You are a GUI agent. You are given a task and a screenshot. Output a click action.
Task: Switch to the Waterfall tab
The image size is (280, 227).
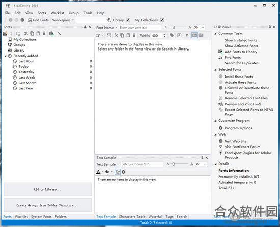click(155, 217)
